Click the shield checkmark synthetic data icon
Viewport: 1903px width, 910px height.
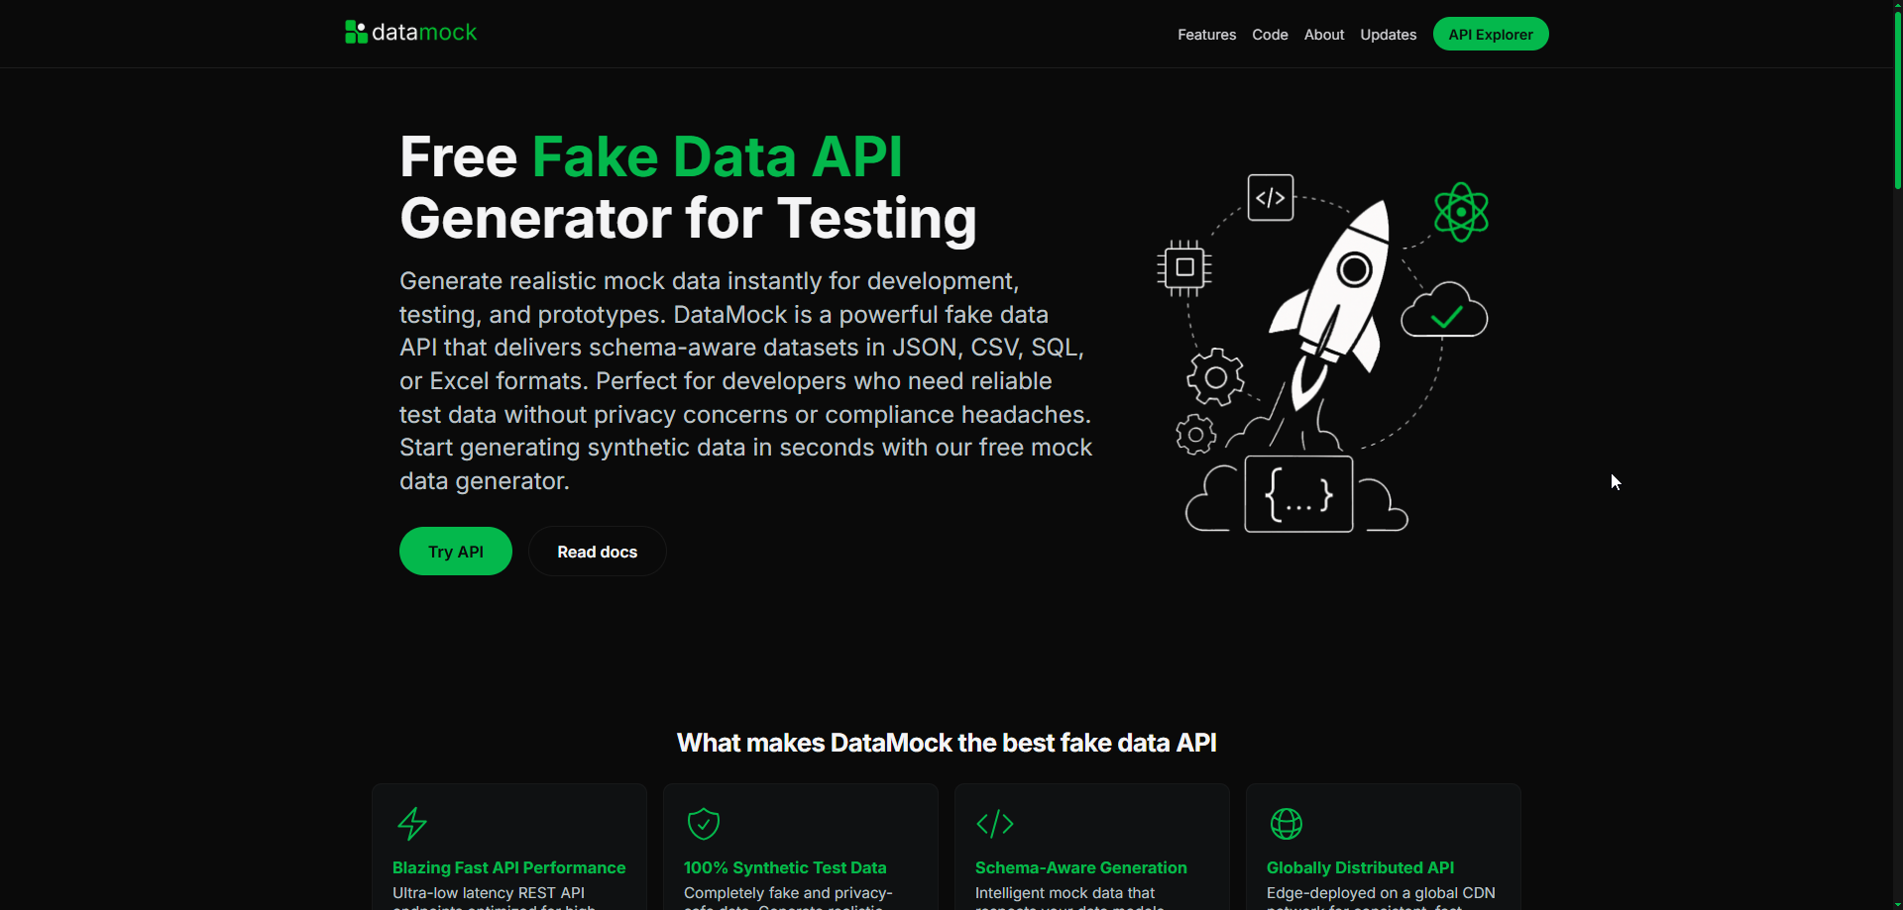click(703, 823)
